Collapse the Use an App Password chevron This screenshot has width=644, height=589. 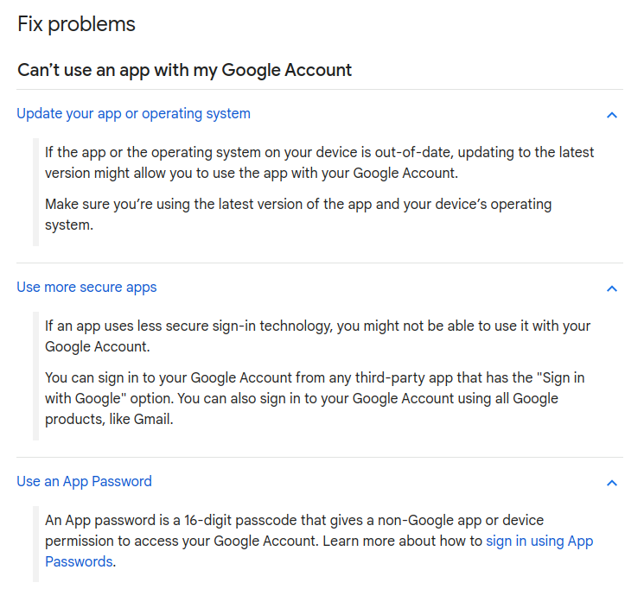612,483
